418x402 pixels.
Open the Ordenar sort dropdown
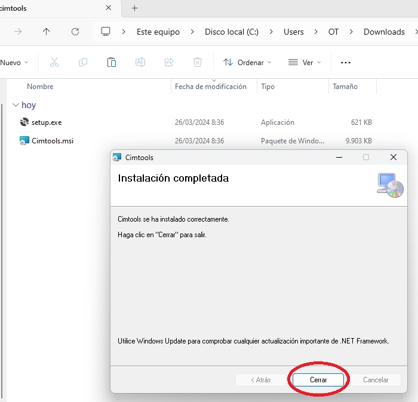247,62
